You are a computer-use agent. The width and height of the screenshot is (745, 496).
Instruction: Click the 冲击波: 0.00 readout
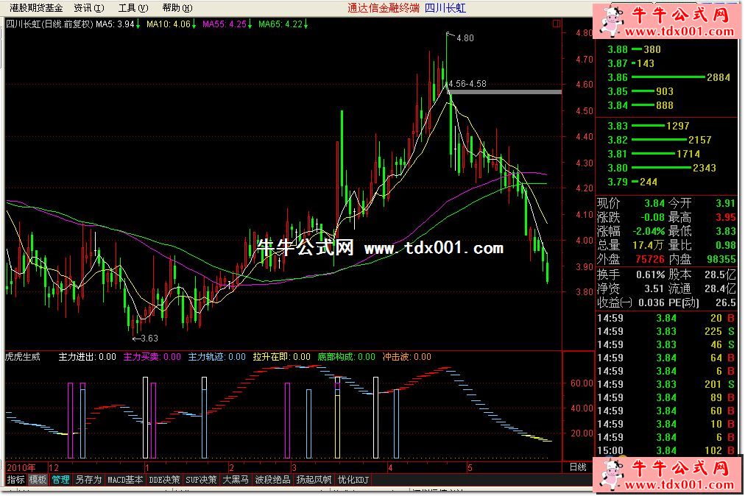[x=406, y=357]
